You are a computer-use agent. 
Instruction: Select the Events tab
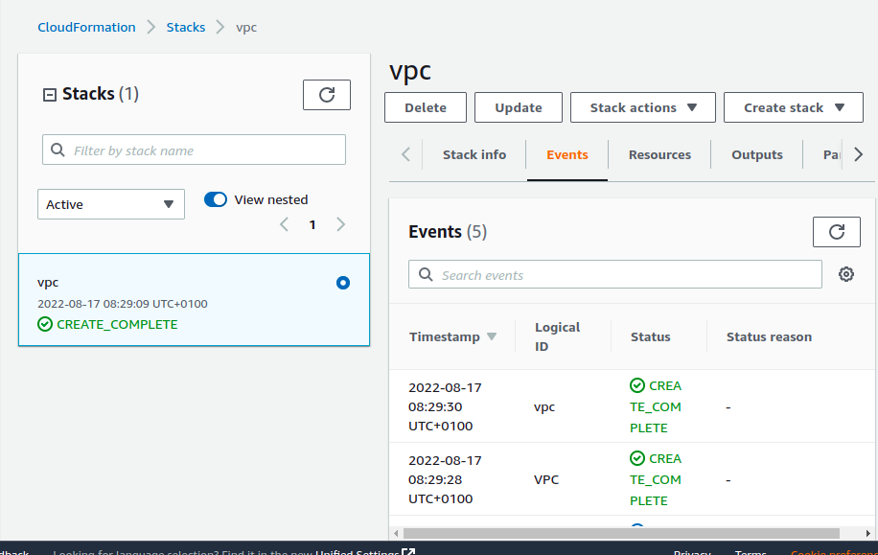point(566,154)
